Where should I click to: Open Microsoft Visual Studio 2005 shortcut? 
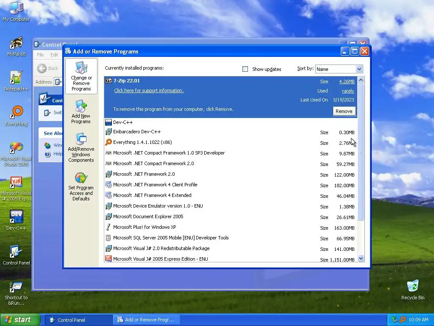16,154
